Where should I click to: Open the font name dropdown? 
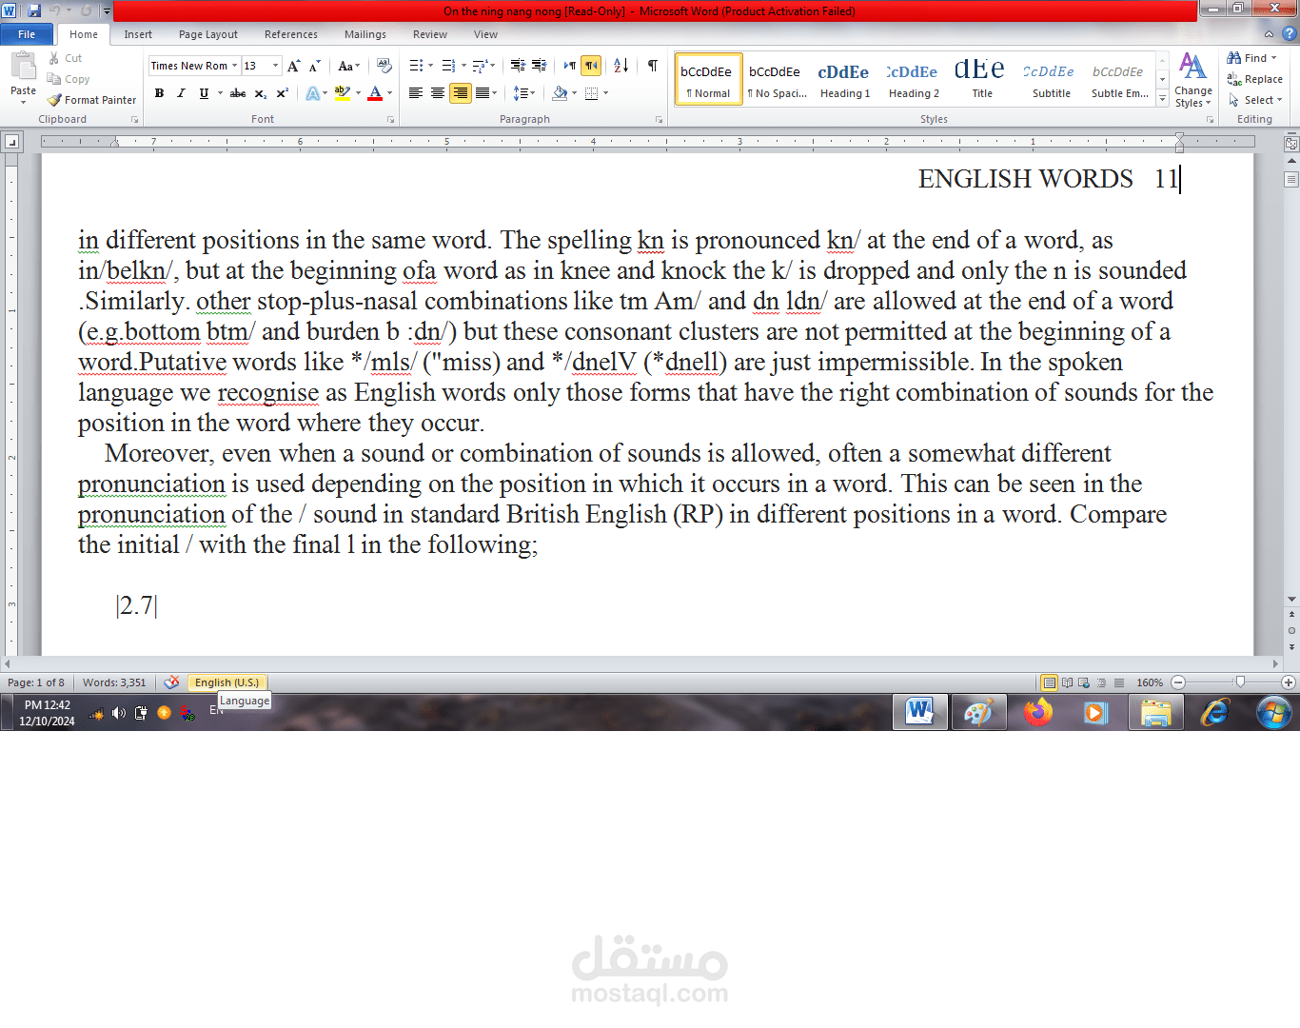234,66
